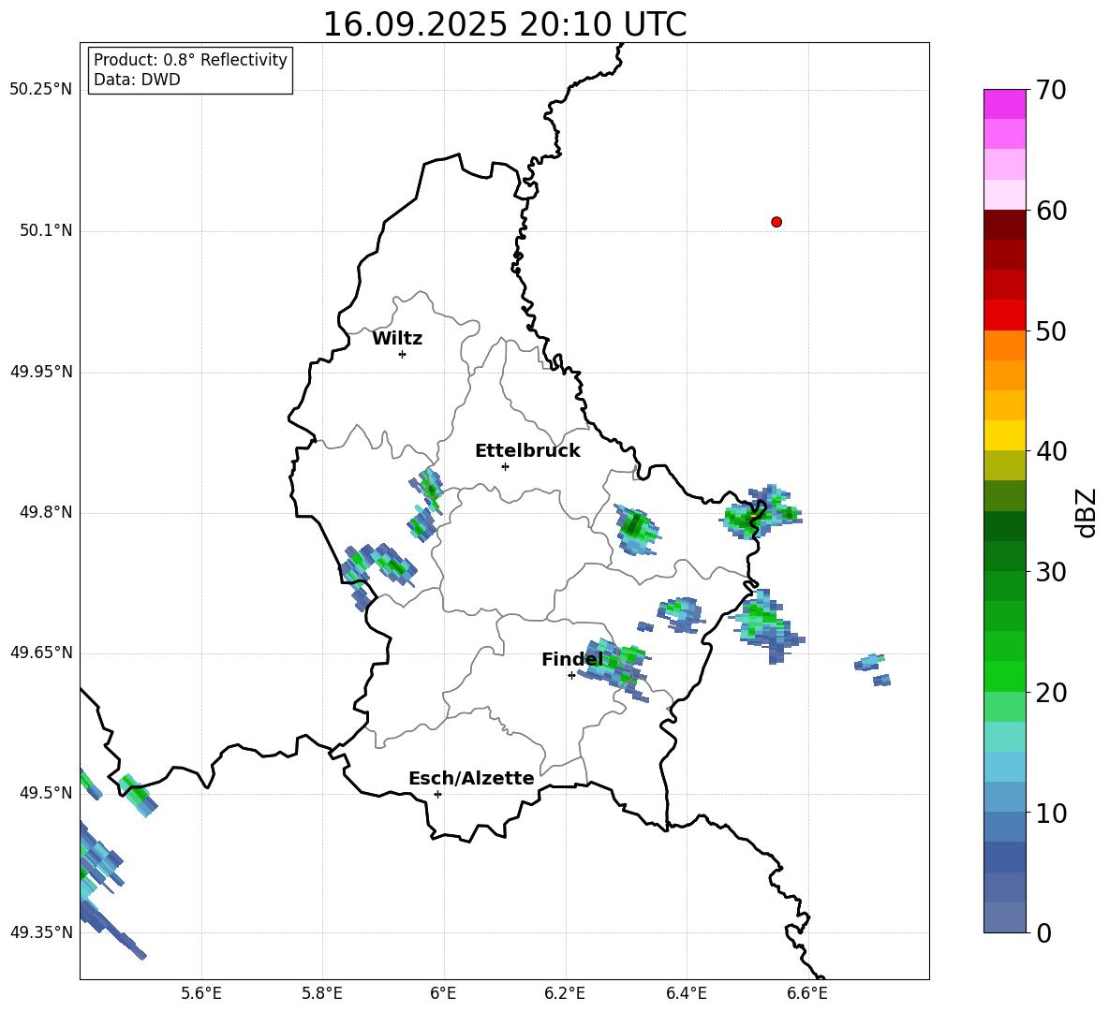Click the radar echo east of Ettelbruck
Viewport: 1109px width, 1012px height.
click(636, 530)
